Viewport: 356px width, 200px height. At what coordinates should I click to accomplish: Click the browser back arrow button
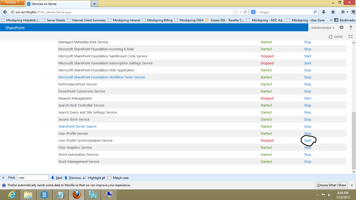pos(5,12)
